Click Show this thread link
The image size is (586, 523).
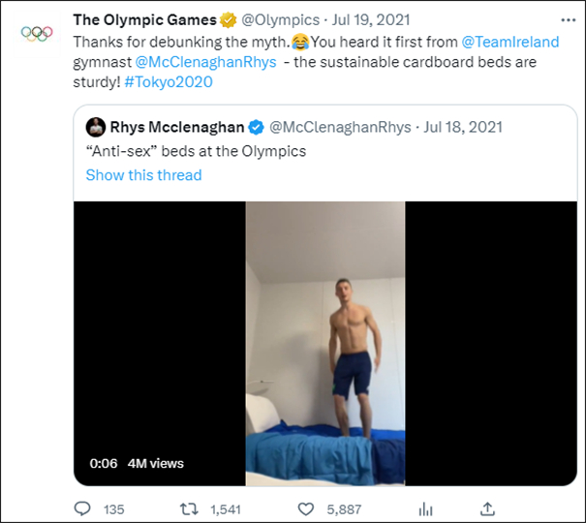(143, 175)
